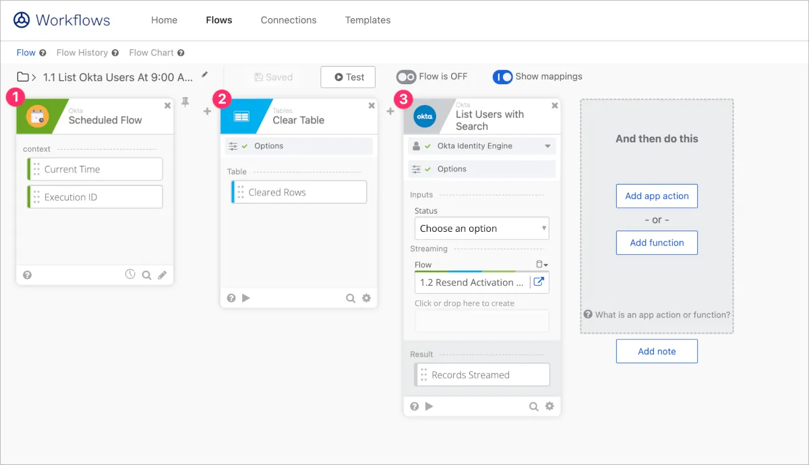Run List Users with Search card play icon
This screenshot has width=809, height=465.
pyautogui.click(x=429, y=406)
